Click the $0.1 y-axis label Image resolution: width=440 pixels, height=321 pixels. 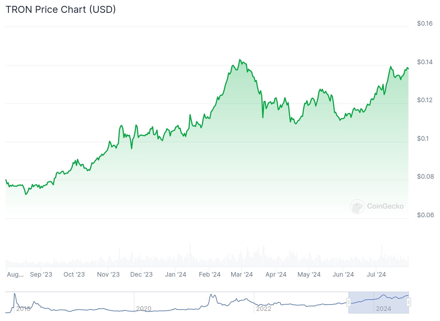423,139
